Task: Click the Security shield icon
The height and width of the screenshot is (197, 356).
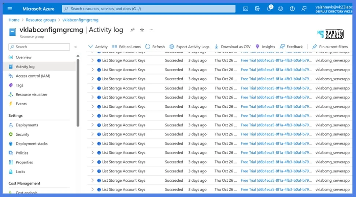Action: 11,134
